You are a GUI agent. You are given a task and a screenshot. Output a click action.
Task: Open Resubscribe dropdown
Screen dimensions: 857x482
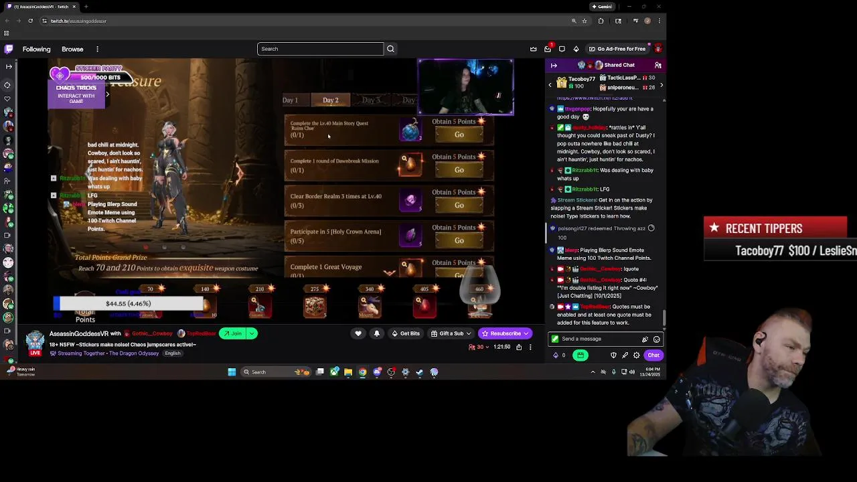(505, 333)
